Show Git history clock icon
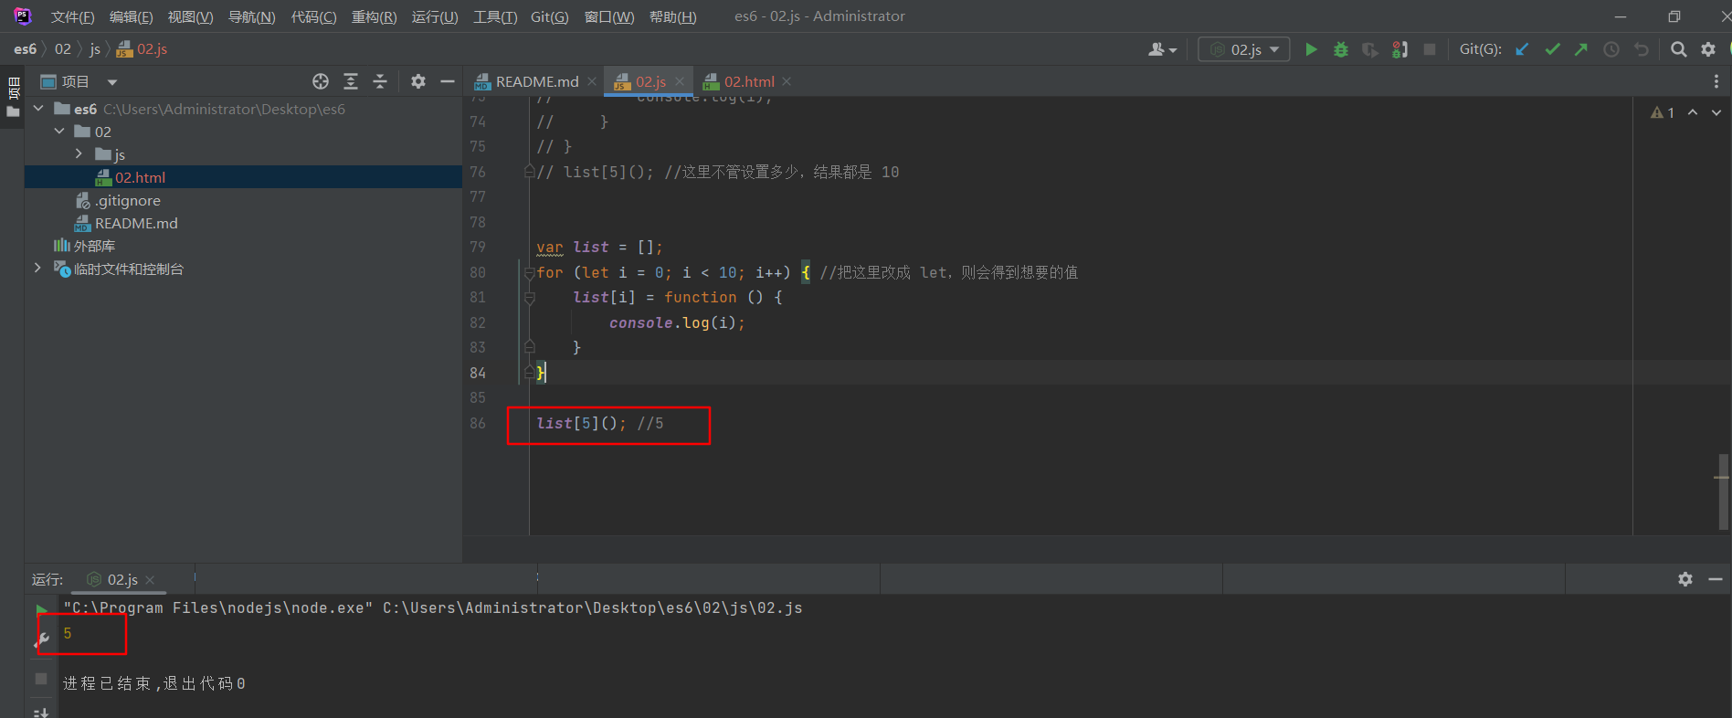Screen dimensions: 1732x718 1611,49
